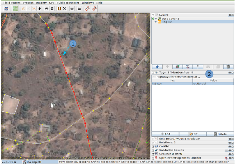Click the layer opacity button

(198, 67)
